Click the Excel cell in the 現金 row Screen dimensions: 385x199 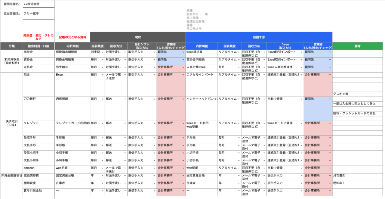[72, 85]
